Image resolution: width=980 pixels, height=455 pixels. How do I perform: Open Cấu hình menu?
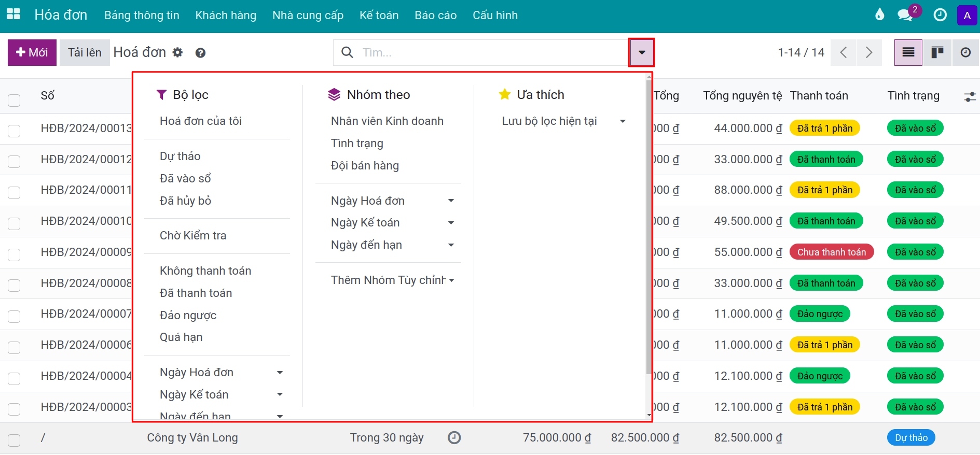pyautogui.click(x=495, y=16)
